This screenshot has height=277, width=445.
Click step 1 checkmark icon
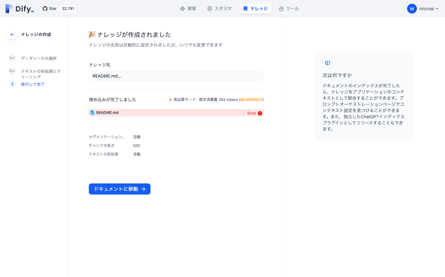(12, 58)
